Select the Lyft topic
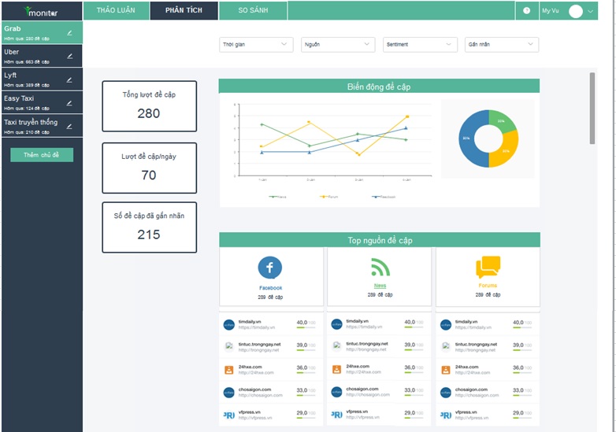616x432 pixels. [42, 79]
